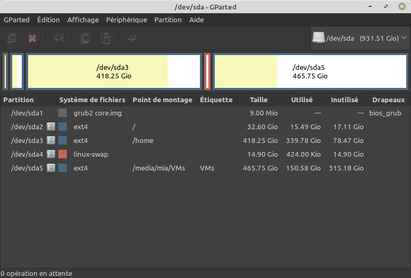Click the 0 opération en attente status text

[37, 274]
